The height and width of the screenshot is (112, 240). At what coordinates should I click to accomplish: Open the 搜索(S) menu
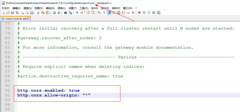click(x=28, y=8)
